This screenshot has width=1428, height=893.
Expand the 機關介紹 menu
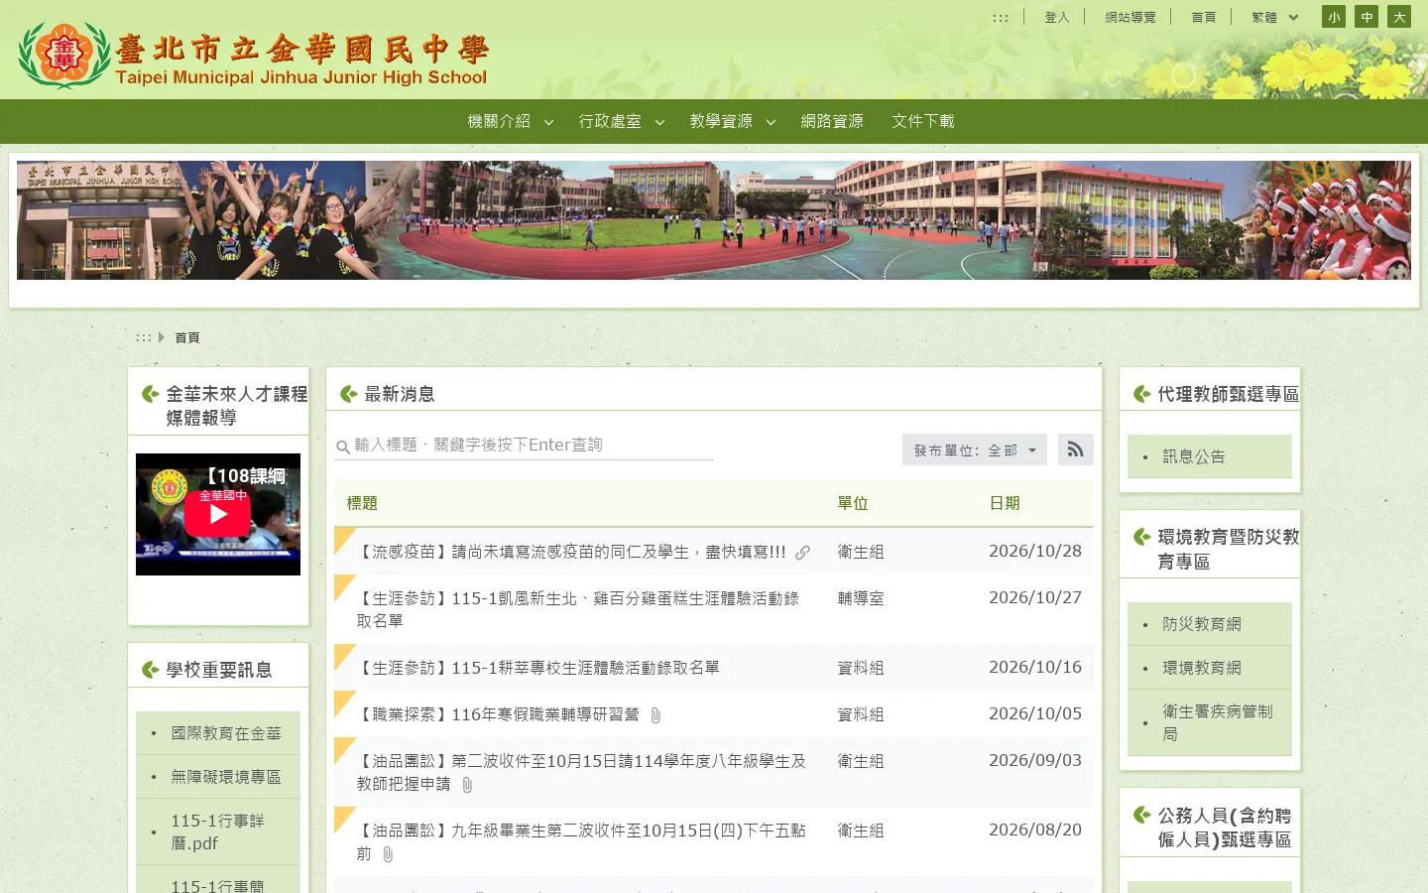click(x=510, y=121)
